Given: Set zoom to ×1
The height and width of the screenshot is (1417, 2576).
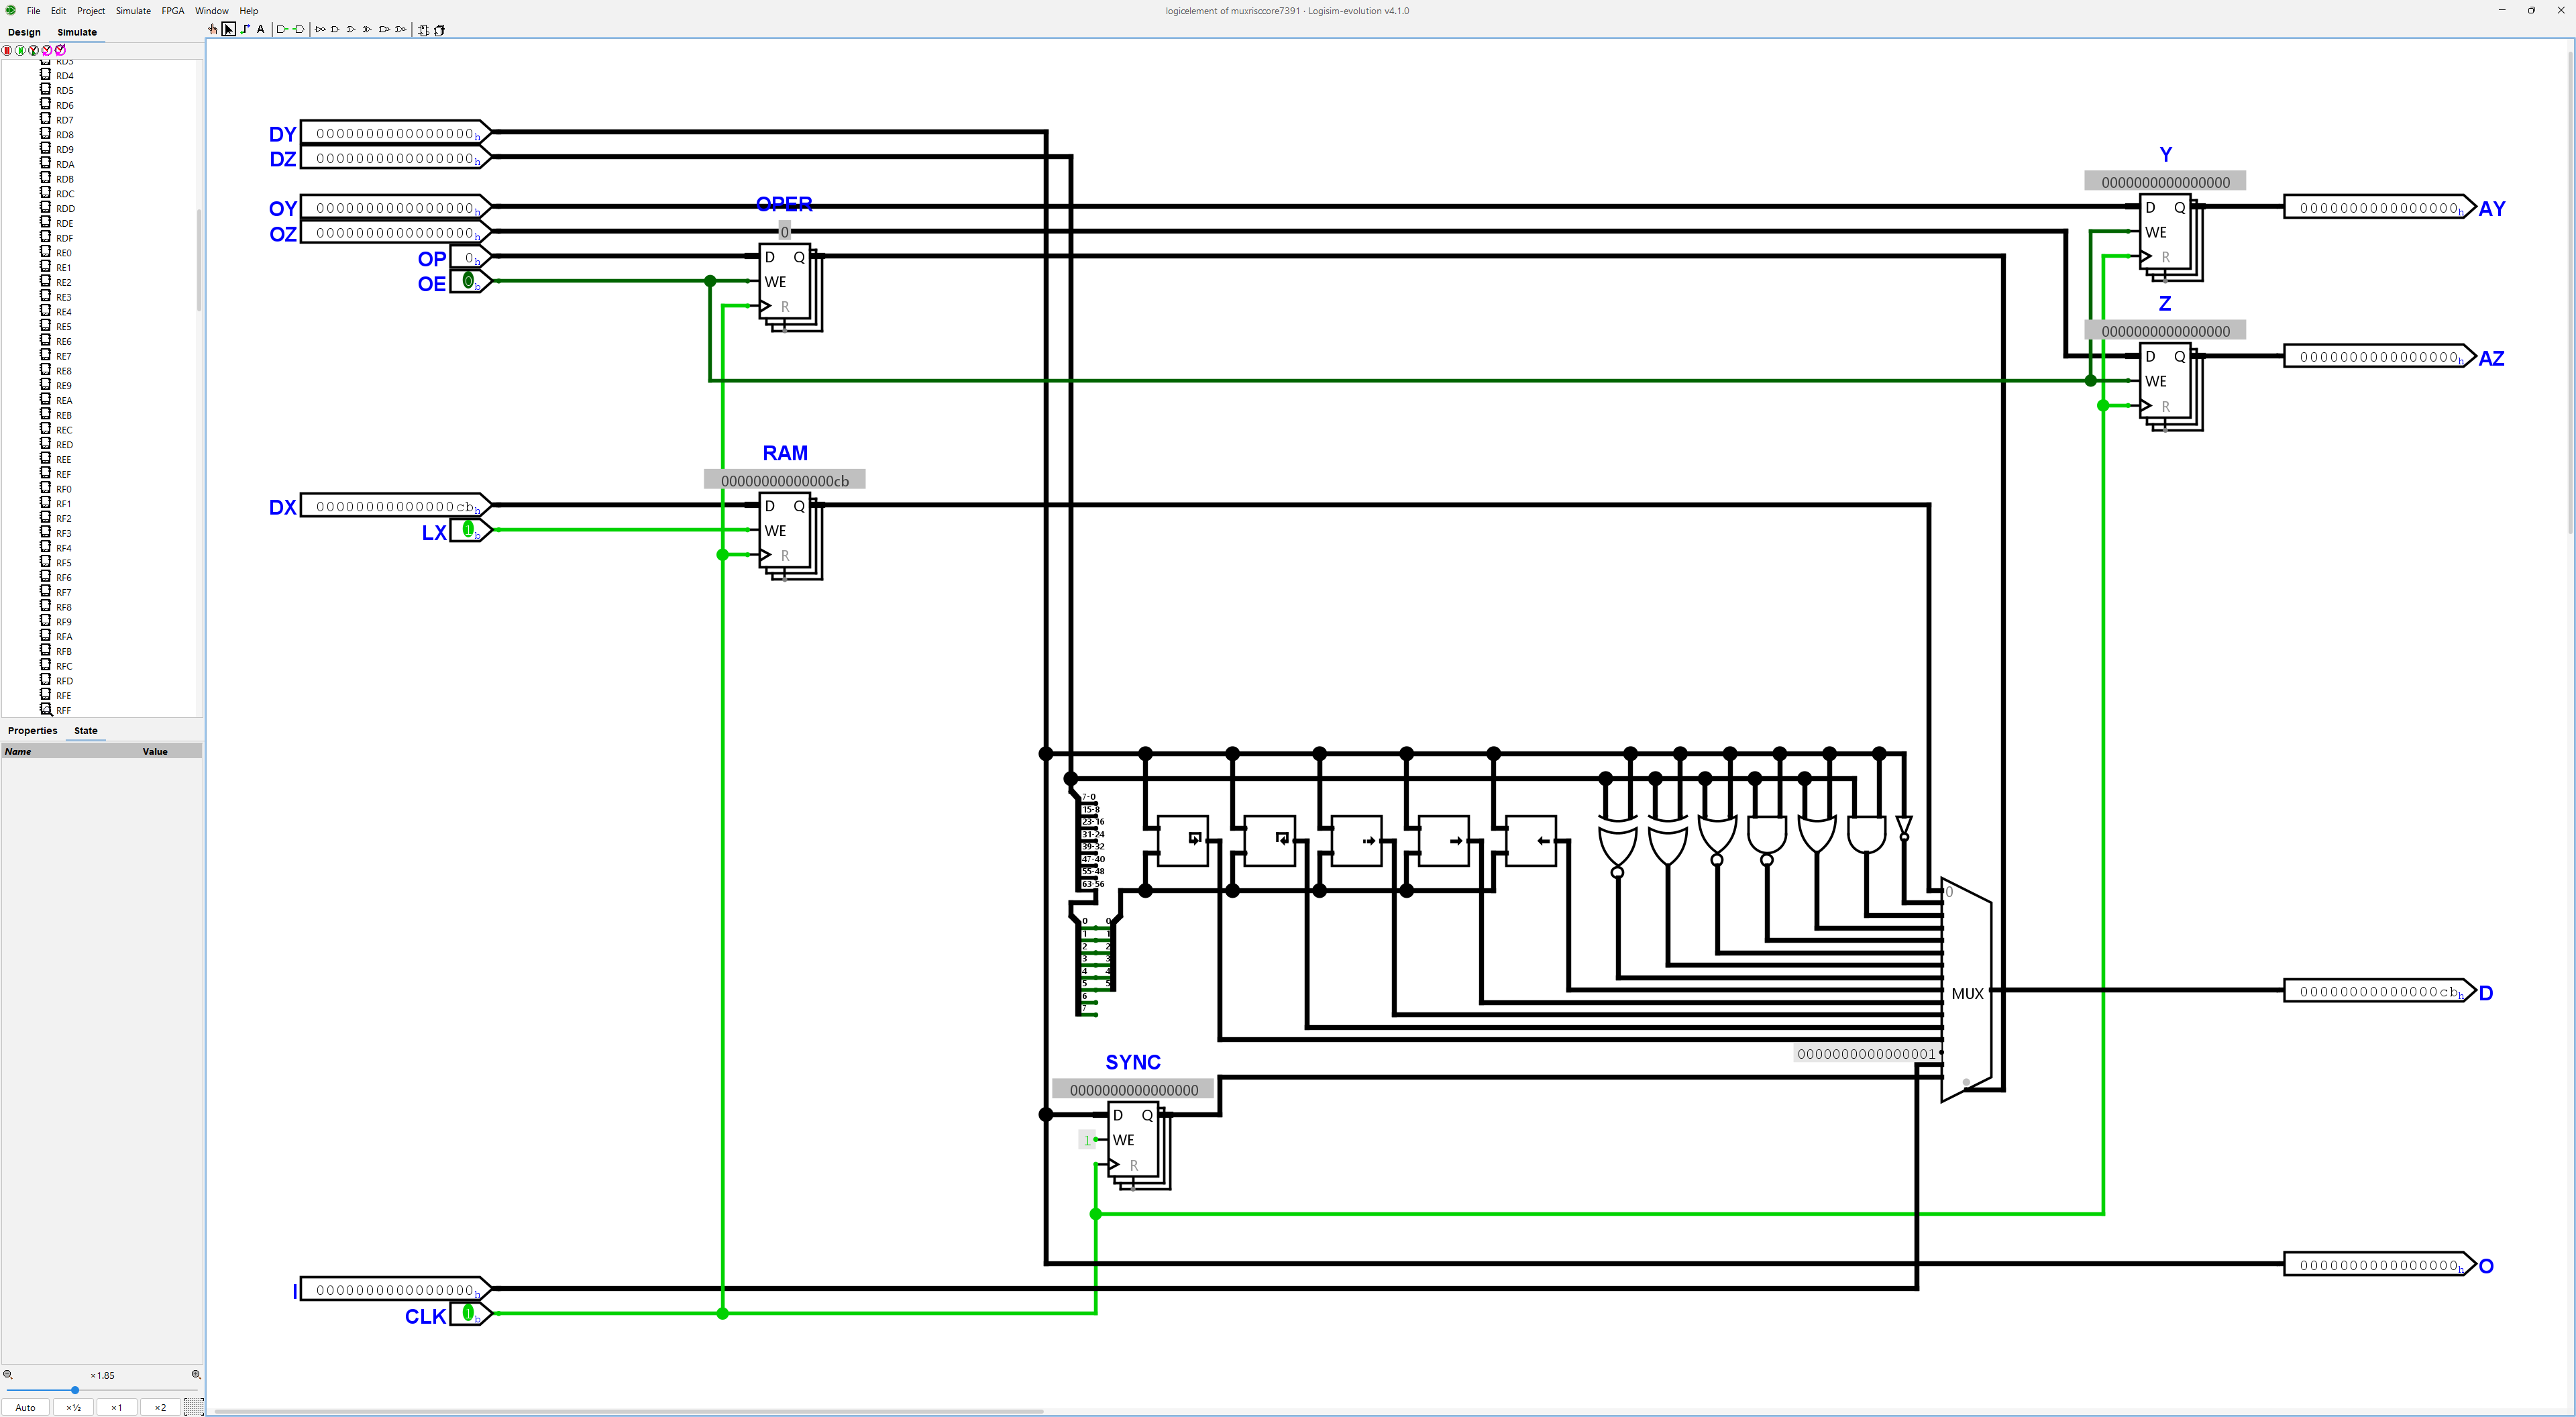Looking at the screenshot, I should (117, 1407).
